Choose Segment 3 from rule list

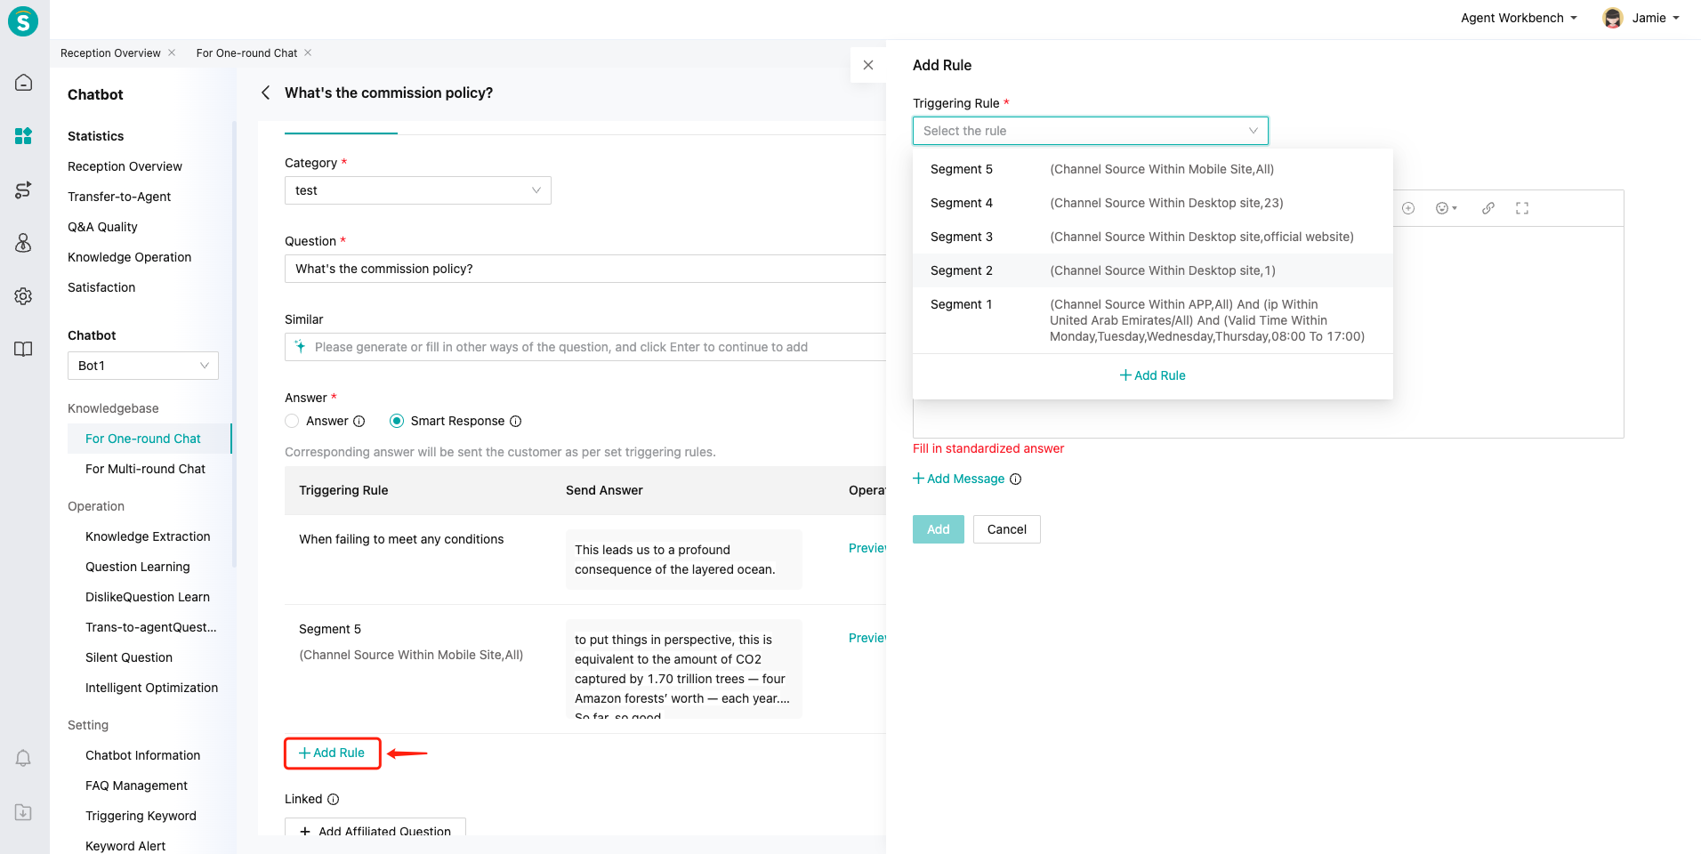1153,237
